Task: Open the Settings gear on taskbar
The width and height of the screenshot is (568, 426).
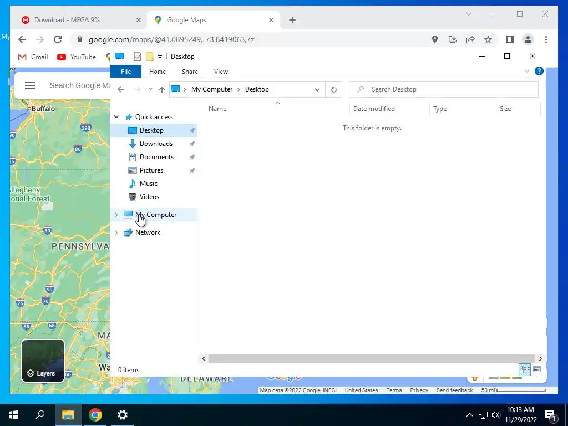Action: click(123, 415)
